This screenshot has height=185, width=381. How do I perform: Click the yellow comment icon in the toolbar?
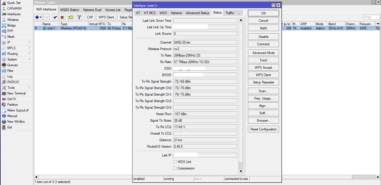[x=71, y=17]
